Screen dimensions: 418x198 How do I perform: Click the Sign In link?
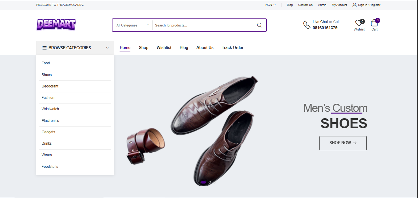click(x=363, y=5)
